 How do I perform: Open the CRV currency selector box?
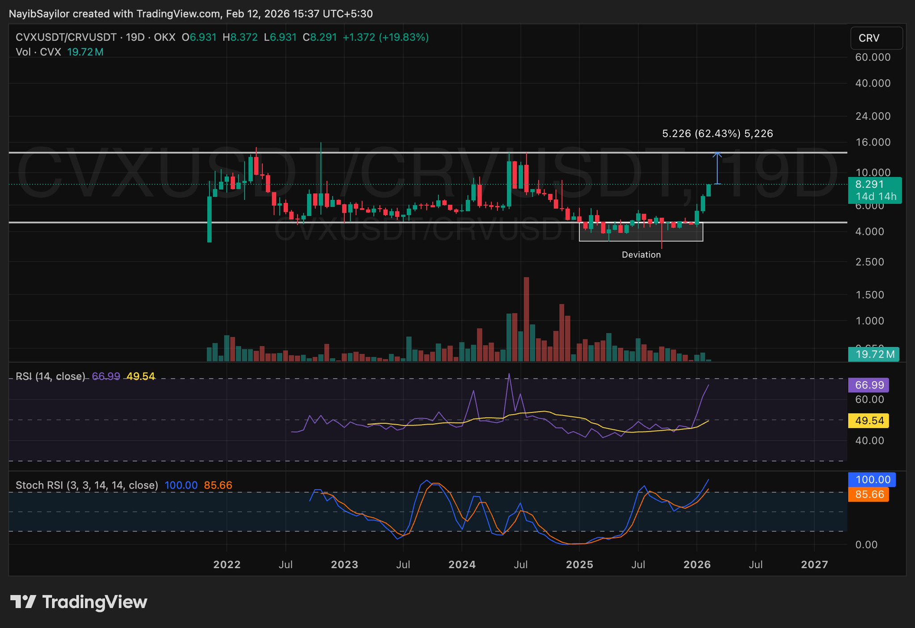876,38
